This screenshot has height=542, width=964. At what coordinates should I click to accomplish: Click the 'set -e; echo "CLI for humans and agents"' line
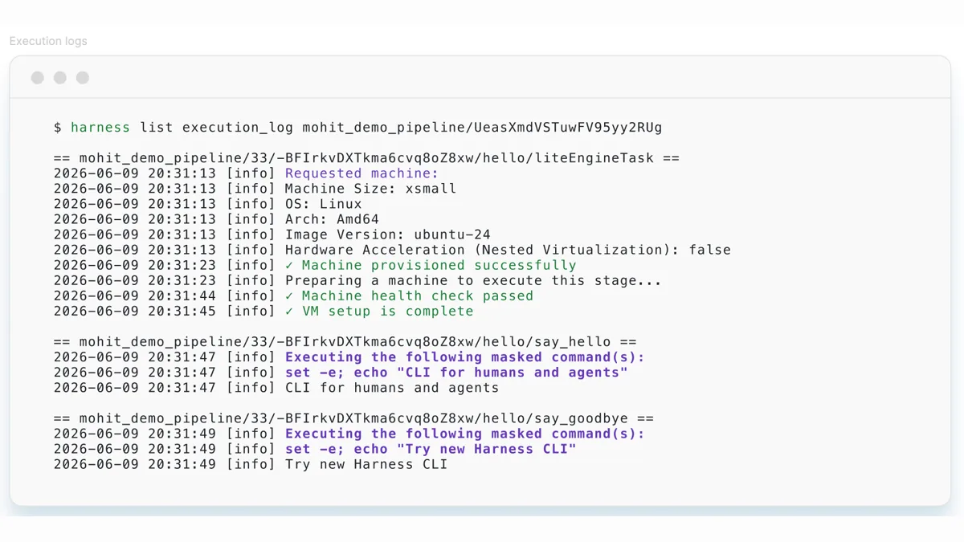coord(341,373)
